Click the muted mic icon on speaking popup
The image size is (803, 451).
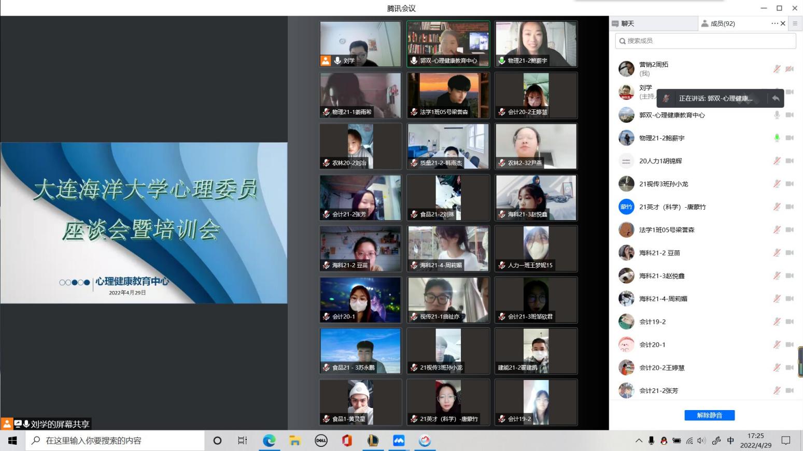(x=666, y=98)
